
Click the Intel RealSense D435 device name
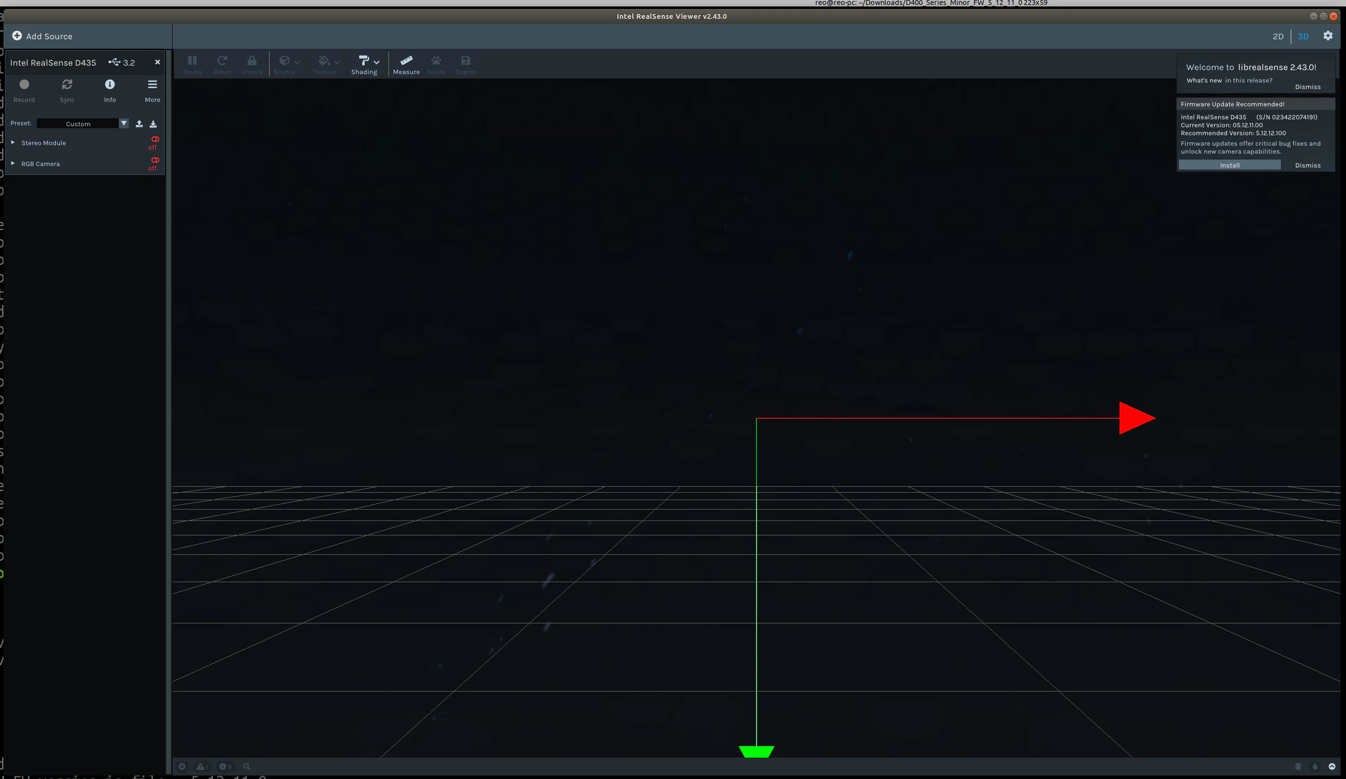pos(53,63)
